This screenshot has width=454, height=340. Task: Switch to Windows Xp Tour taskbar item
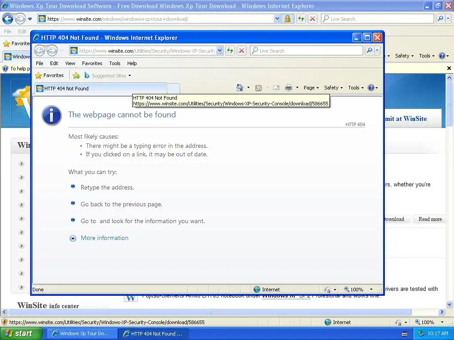coord(82,333)
